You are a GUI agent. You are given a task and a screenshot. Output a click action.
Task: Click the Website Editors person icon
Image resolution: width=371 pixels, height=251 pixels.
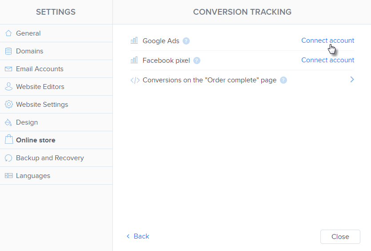coord(8,87)
